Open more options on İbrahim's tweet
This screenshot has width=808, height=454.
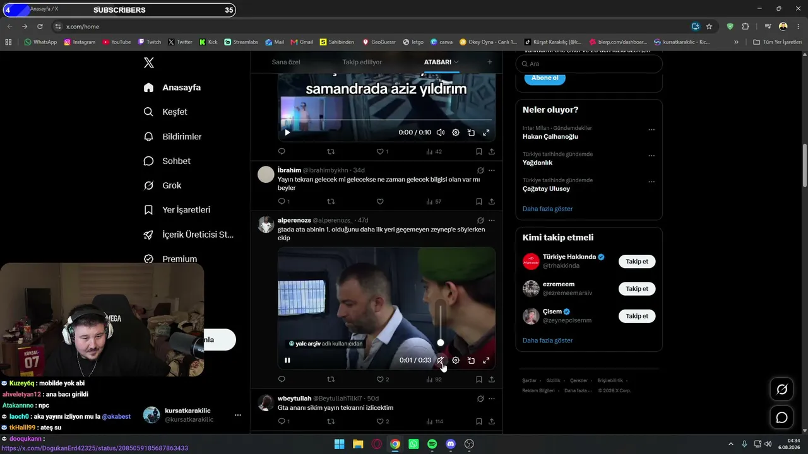[x=492, y=170]
